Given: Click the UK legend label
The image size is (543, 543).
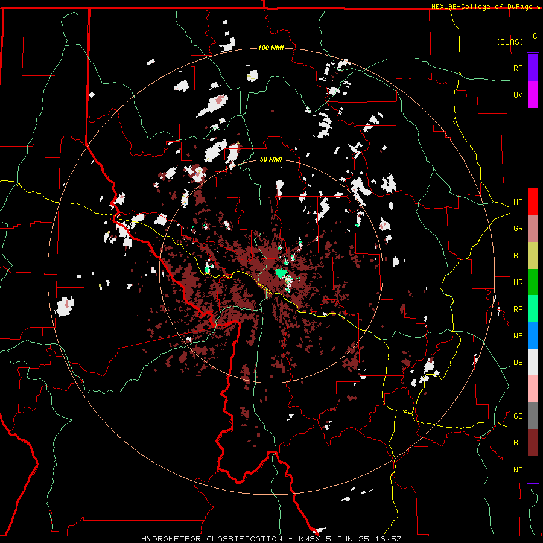Looking at the screenshot, I should click(518, 95).
